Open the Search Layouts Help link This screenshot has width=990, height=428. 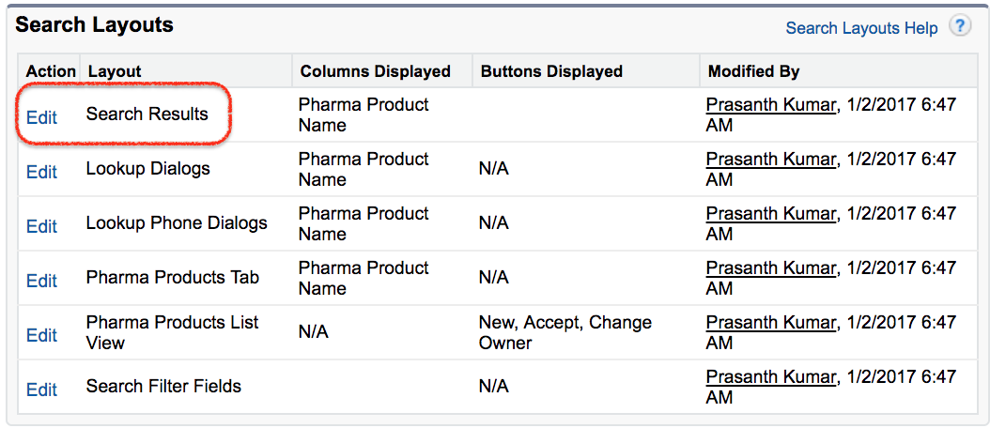[x=862, y=28]
